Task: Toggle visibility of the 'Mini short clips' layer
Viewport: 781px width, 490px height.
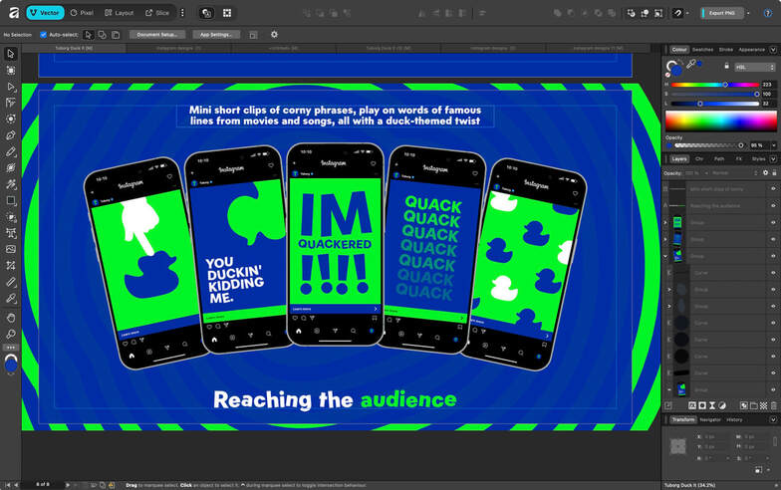Action: coord(773,188)
